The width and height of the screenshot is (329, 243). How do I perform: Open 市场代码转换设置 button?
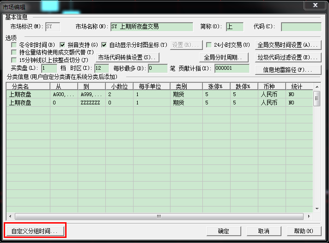tap(128, 57)
